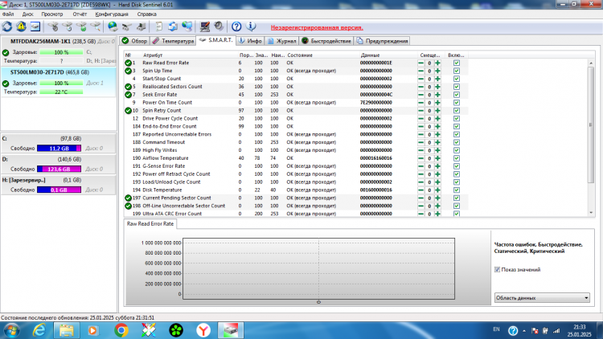The width and height of the screenshot is (603, 339).
Task: Click the minus offset for Airflow Temperature
Action: (x=420, y=158)
